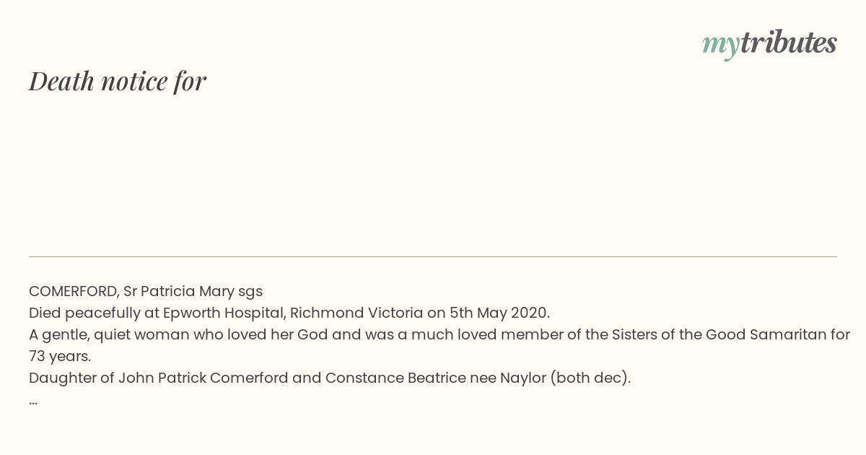This screenshot has height=455, width=866.
Task: Expand the truncated notice via the ellipsis
Action: pos(33,401)
